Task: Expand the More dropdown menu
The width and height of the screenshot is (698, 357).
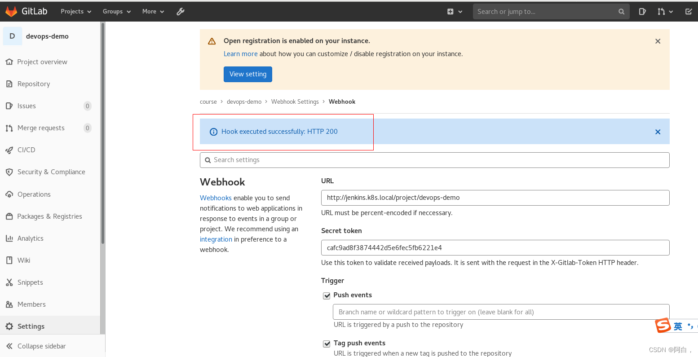Action: tap(153, 12)
